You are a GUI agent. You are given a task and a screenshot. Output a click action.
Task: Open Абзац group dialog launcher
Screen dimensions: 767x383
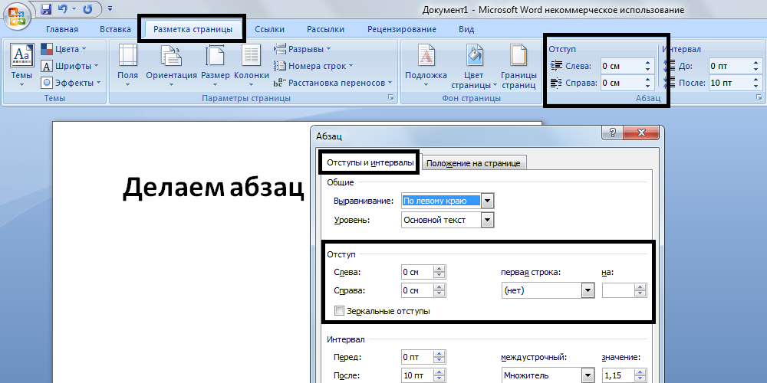pos(758,98)
